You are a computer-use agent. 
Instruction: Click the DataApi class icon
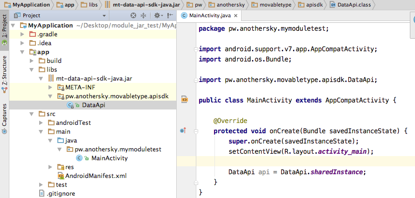click(70, 105)
